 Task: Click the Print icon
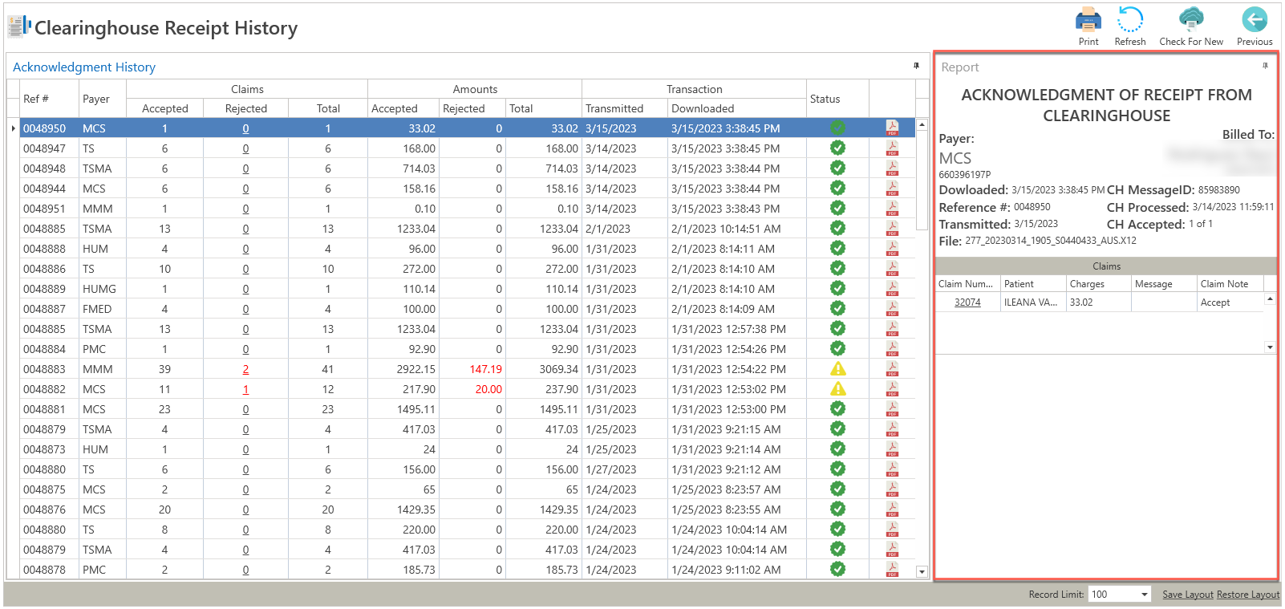pyautogui.click(x=1088, y=19)
